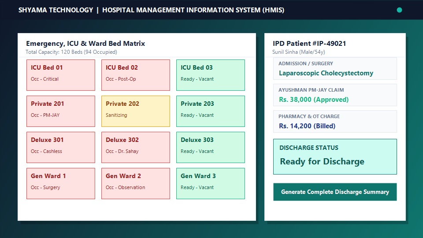
Task: Click patient name 'Sunil Sinha (Male/54y)'
Action: pyautogui.click(x=299, y=52)
